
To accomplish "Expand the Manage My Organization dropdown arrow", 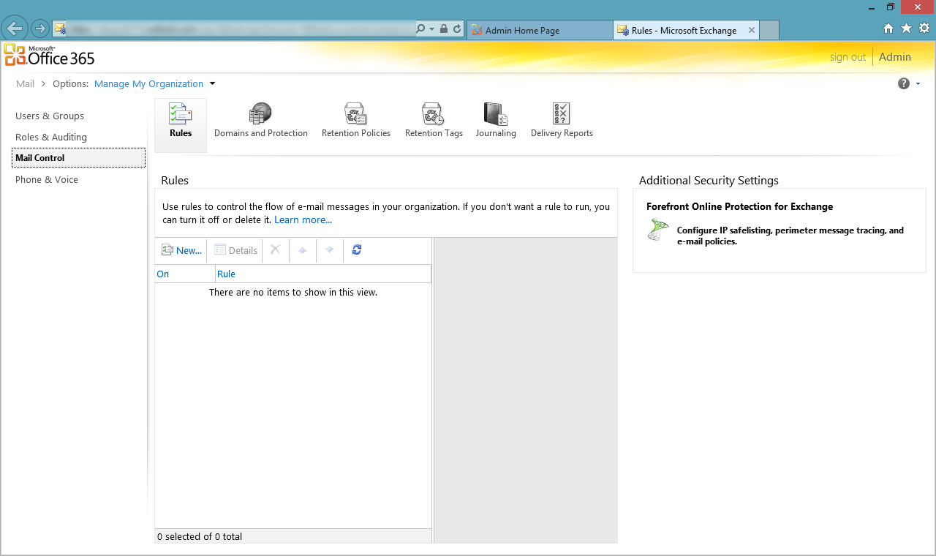I will [x=213, y=83].
